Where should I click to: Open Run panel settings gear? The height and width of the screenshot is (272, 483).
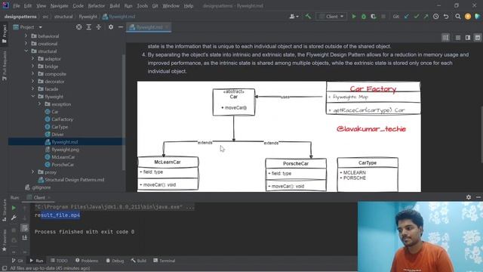(x=469, y=197)
